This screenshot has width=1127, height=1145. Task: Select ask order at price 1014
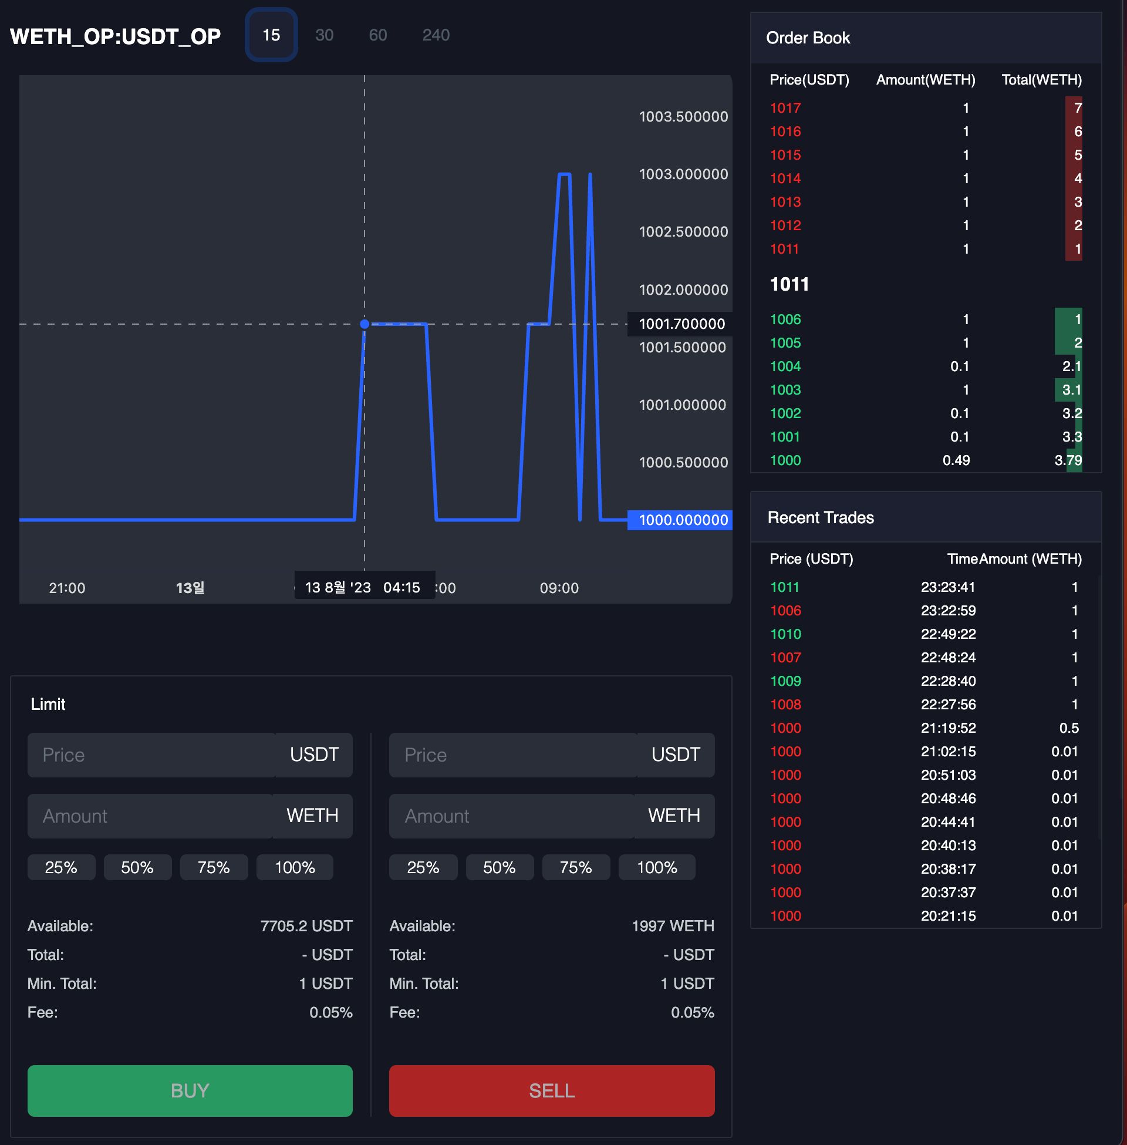pos(926,178)
